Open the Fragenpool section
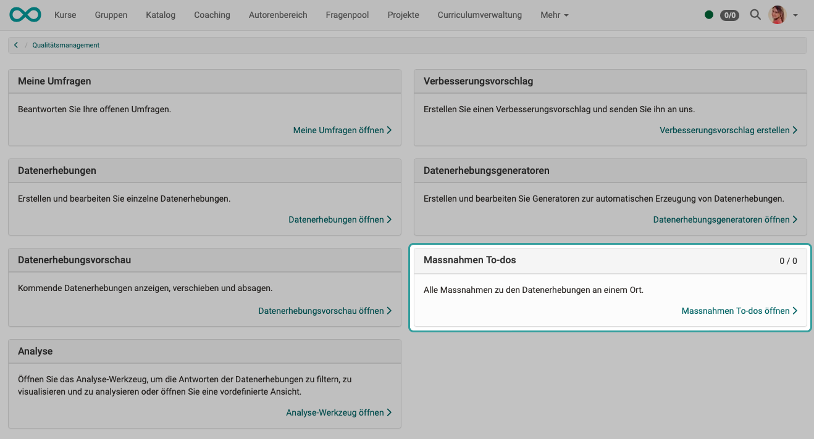 [346, 15]
